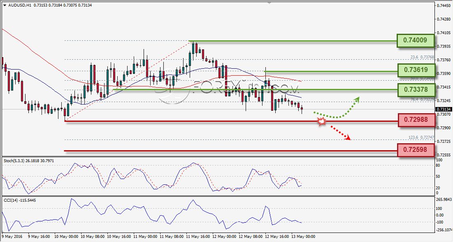Select the CCI(14) -115.5445 indicator label
The width and height of the screenshot is (453, 242).
(20, 200)
